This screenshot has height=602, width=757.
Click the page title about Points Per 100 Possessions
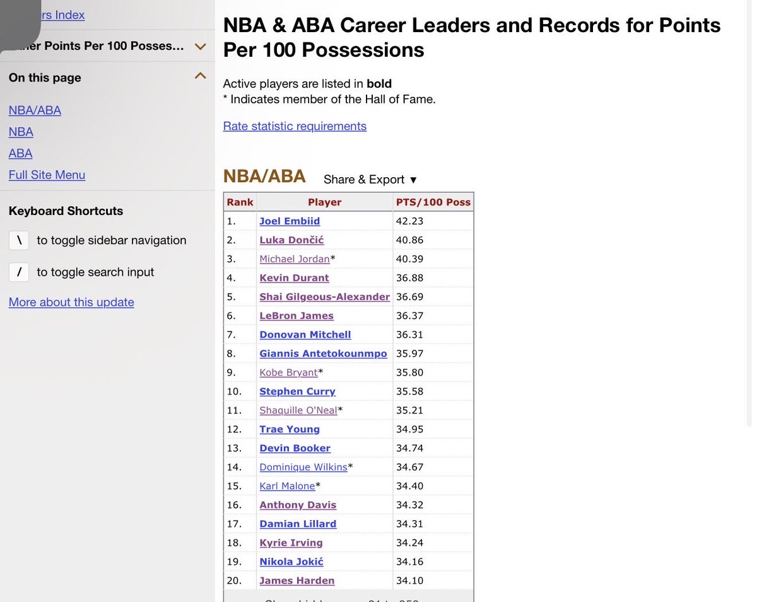click(x=472, y=37)
